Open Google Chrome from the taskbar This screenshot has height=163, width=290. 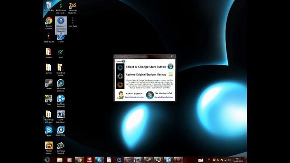[x=79, y=160]
